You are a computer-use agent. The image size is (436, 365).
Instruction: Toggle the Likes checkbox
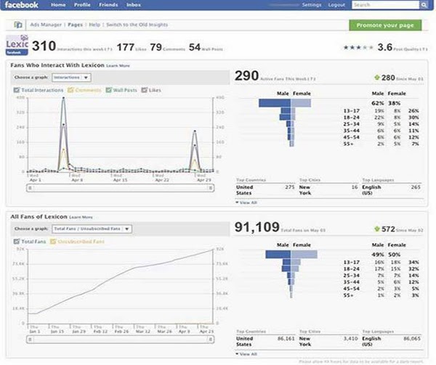pyautogui.click(x=145, y=90)
